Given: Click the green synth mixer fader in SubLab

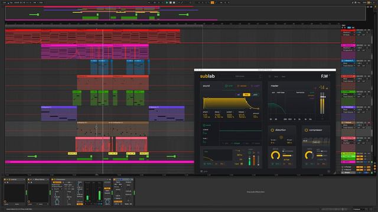Looking at the screenshot, I should 249,160.
